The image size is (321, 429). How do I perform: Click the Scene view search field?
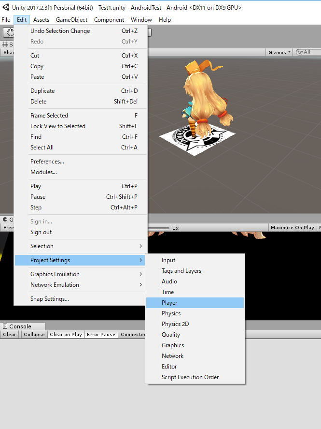point(309,52)
